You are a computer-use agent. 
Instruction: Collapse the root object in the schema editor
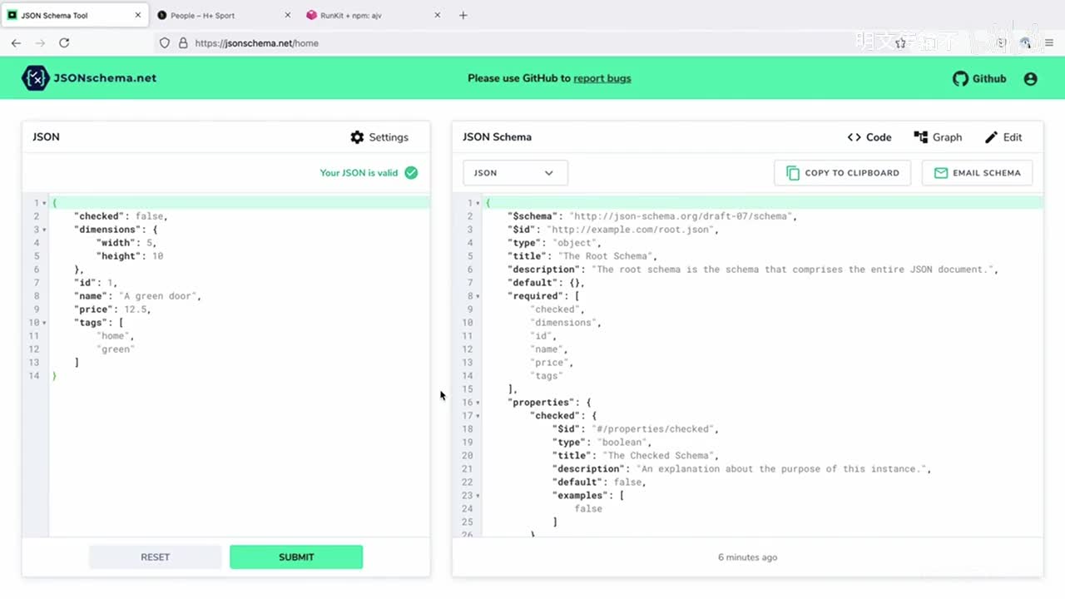(x=478, y=203)
